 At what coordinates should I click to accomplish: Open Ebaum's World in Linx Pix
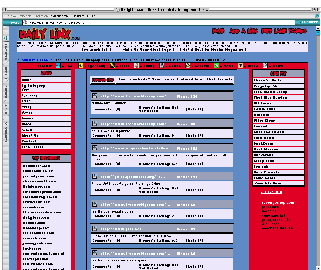278,80
